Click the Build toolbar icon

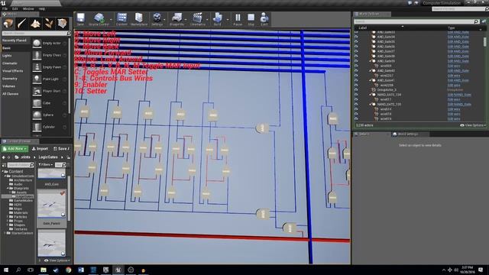tap(217, 19)
